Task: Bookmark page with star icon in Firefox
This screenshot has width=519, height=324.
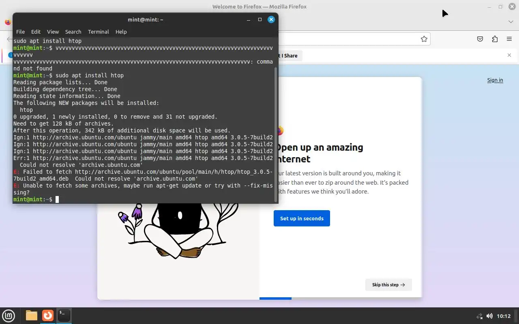Action: (x=424, y=39)
